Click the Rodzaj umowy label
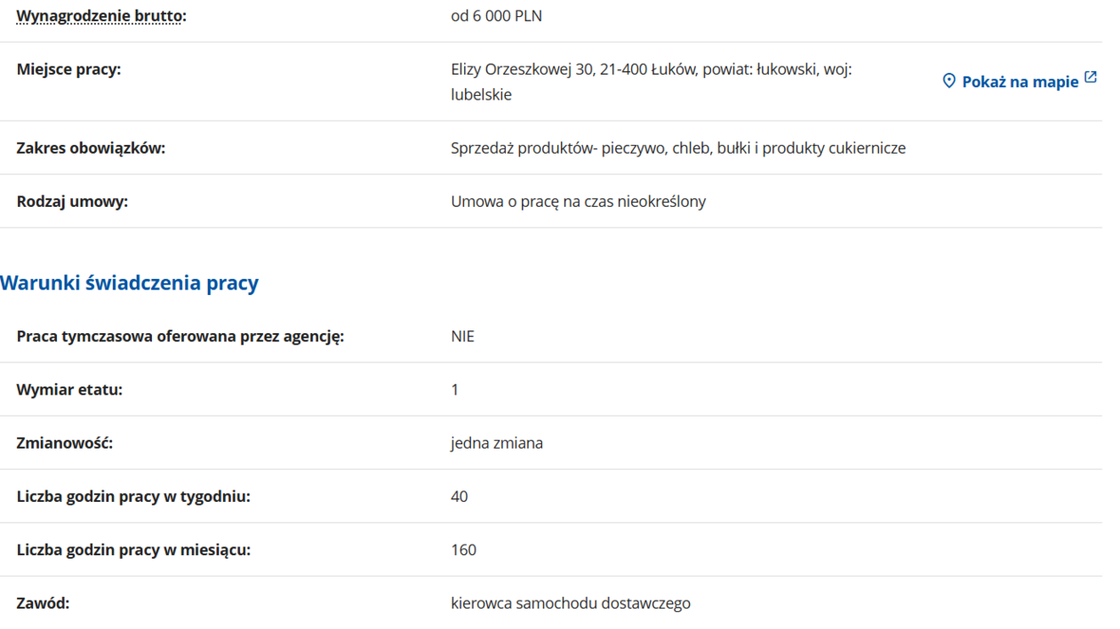 pyautogui.click(x=72, y=202)
